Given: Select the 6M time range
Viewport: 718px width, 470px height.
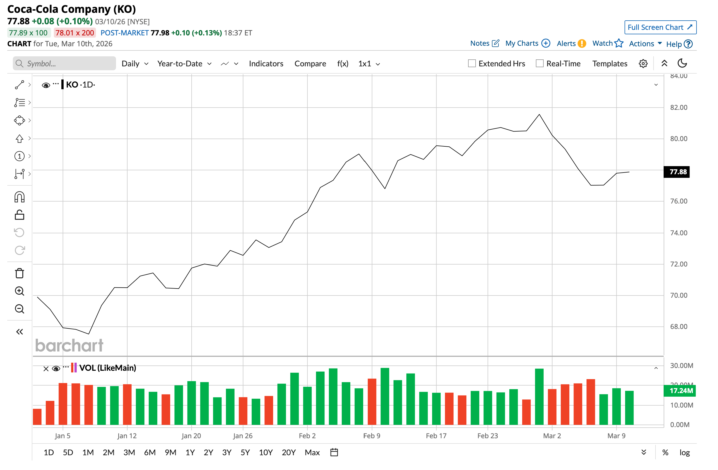Looking at the screenshot, I should [x=150, y=453].
